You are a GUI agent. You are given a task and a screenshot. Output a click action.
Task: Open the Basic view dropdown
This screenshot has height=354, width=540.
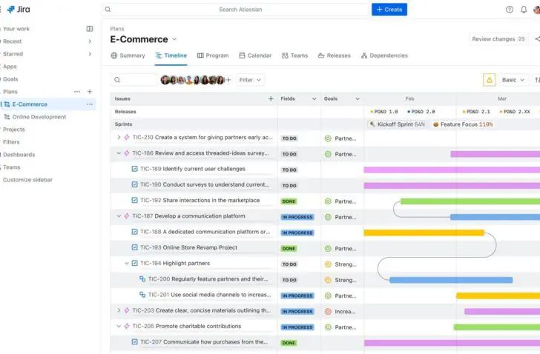(513, 80)
